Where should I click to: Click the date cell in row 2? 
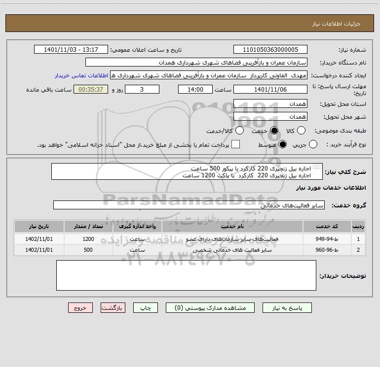39,250
